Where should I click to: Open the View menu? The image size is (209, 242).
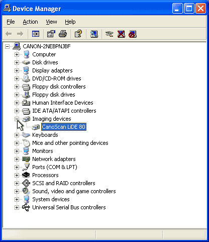[51, 22]
